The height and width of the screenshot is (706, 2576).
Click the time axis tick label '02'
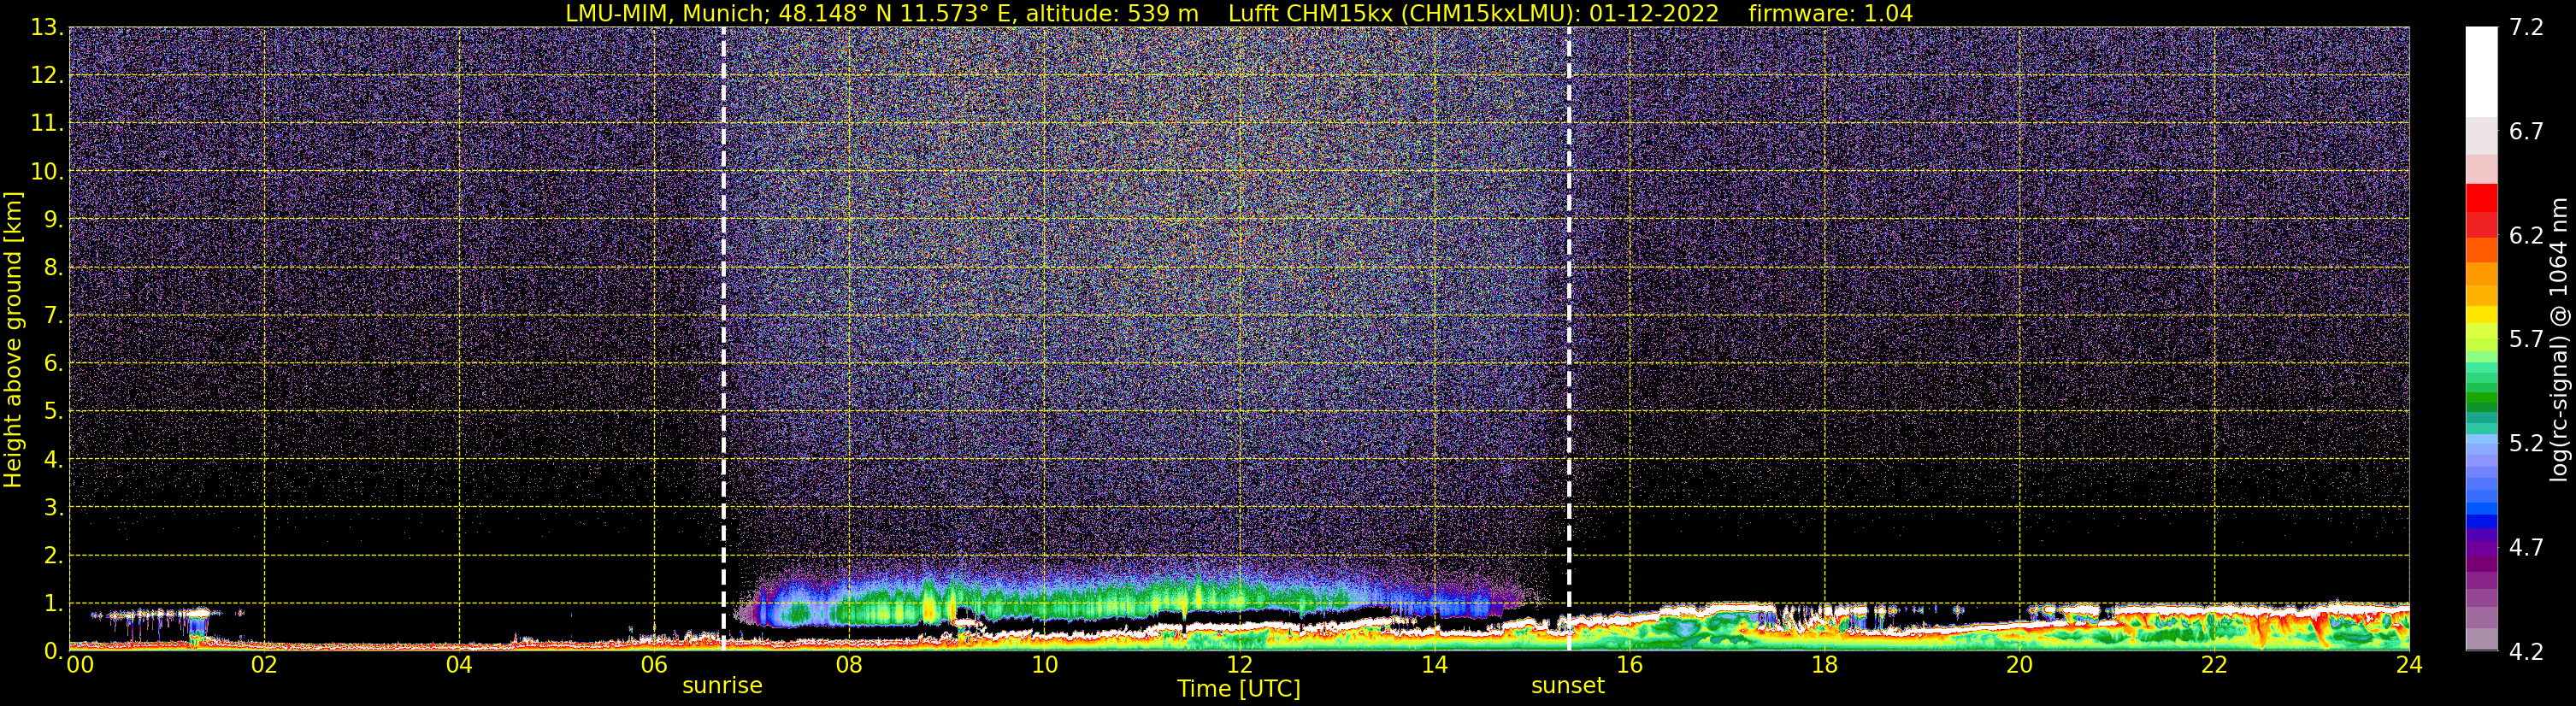[264, 666]
